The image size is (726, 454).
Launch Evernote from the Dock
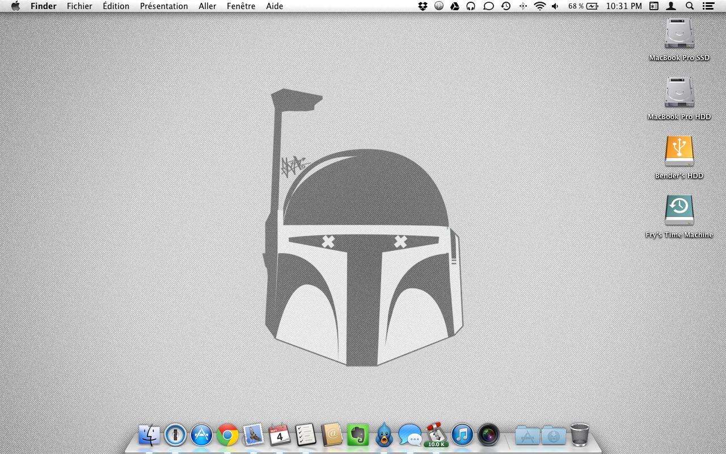click(x=358, y=435)
